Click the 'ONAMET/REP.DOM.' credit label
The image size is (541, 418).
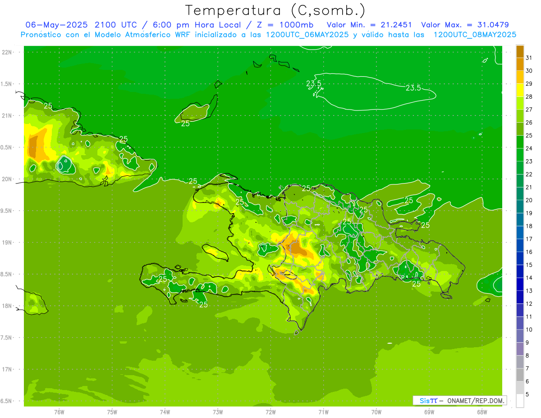click(x=476, y=400)
